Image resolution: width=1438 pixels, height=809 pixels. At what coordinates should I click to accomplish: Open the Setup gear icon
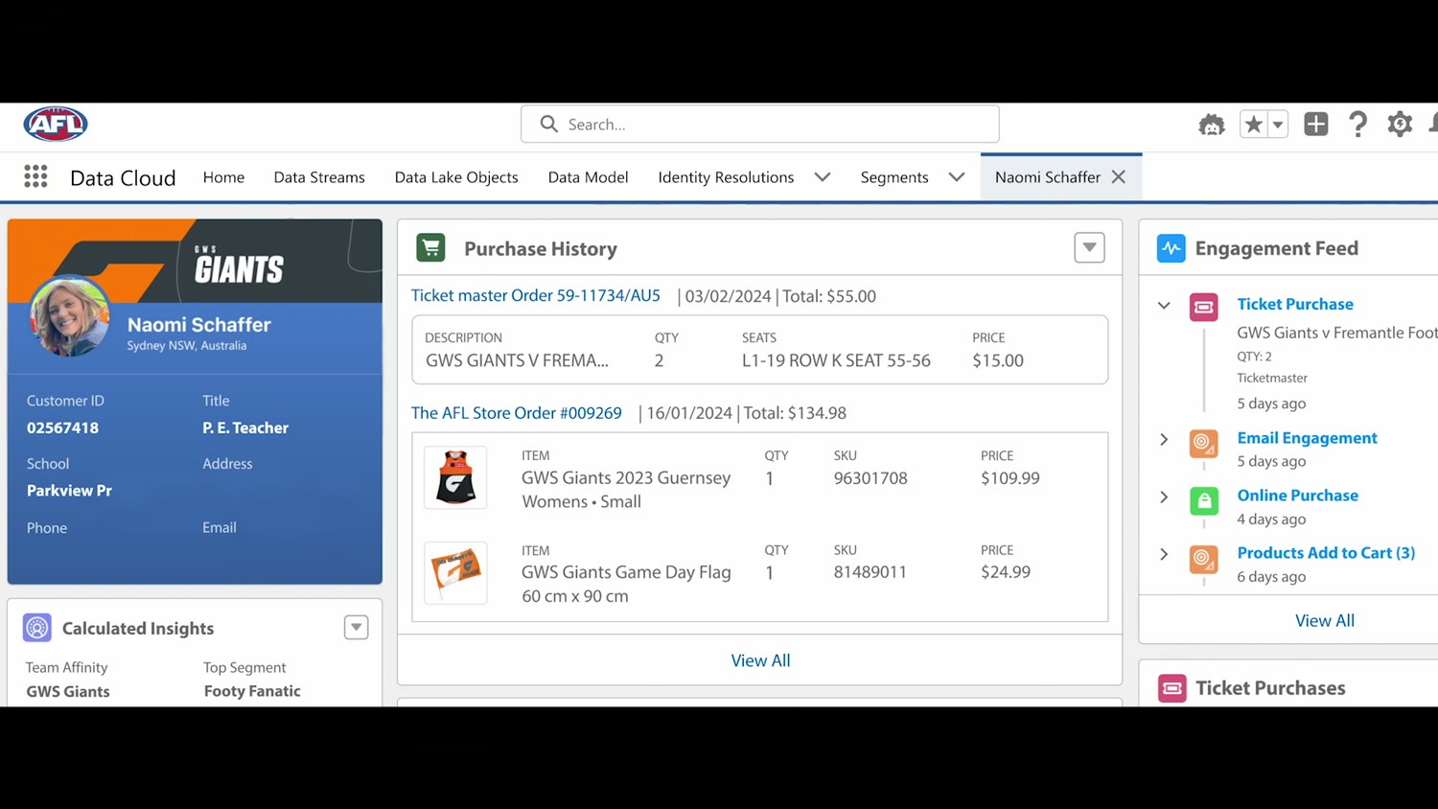(x=1400, y=124)
